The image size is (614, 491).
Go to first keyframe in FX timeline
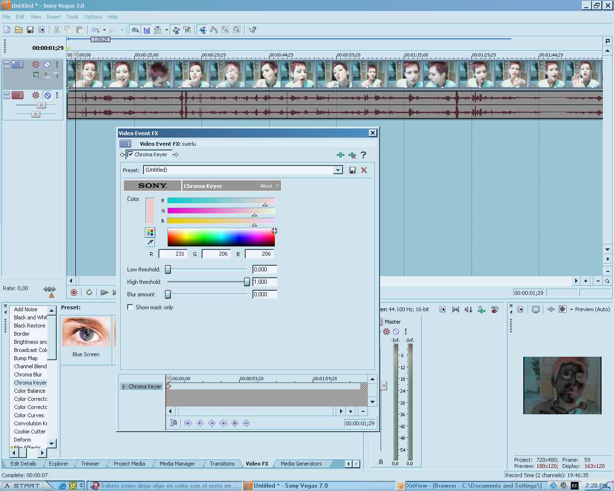[x=189, y=423]
